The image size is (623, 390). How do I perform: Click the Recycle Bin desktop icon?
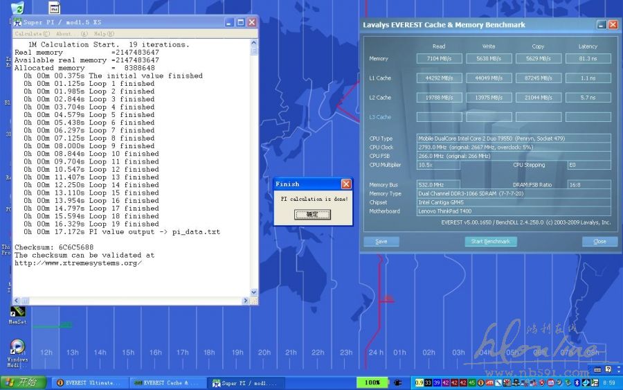[18, 8]
